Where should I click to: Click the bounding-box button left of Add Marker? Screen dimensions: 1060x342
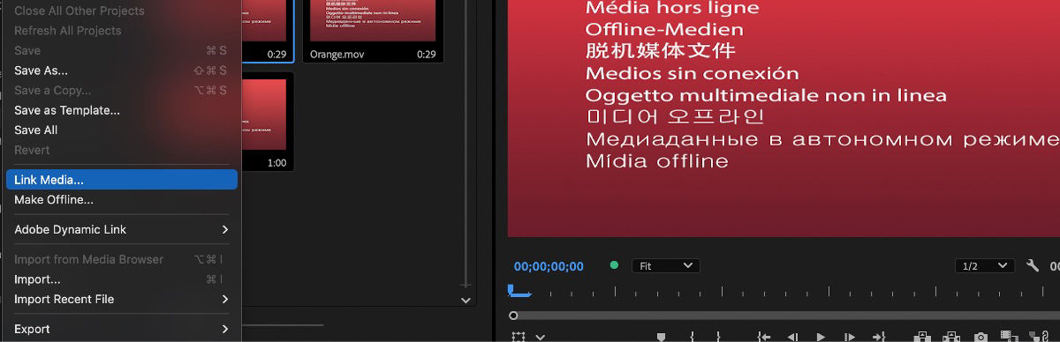click(x=519, y=336)
